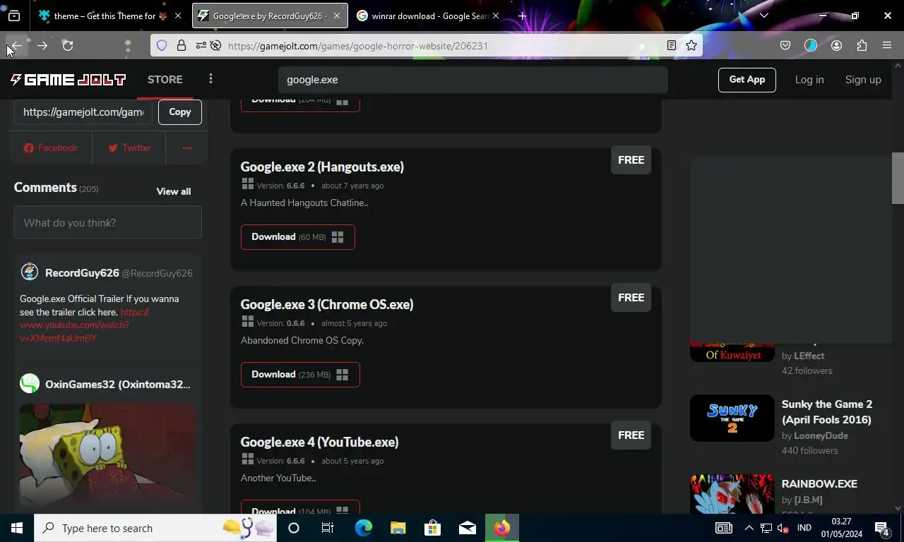Image resolution: width=904 pixels, height=542 pixels.
Task: Open LooneyDude developer link
Action: [x=821, y=435]
